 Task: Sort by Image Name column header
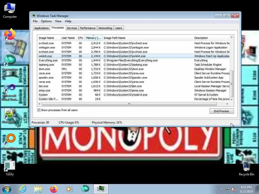pyautogui.click(x=49, y=38)
